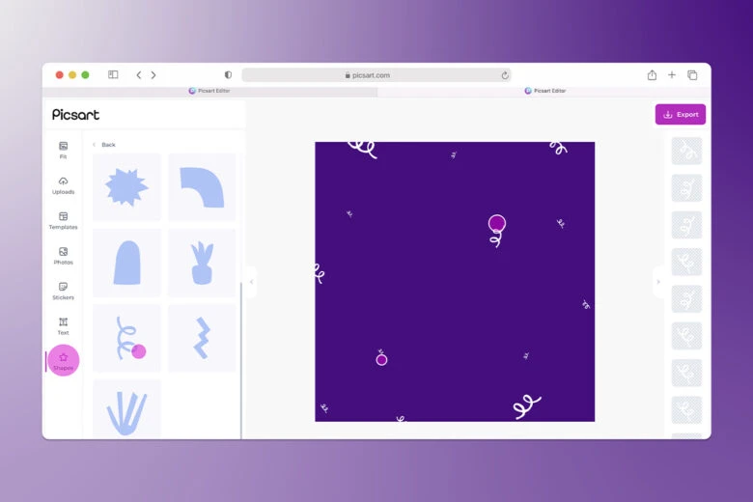The width and height of the screenshot is (753, 502).
Task: Toggle the Safari sidebar button
Action: (113, 75)
